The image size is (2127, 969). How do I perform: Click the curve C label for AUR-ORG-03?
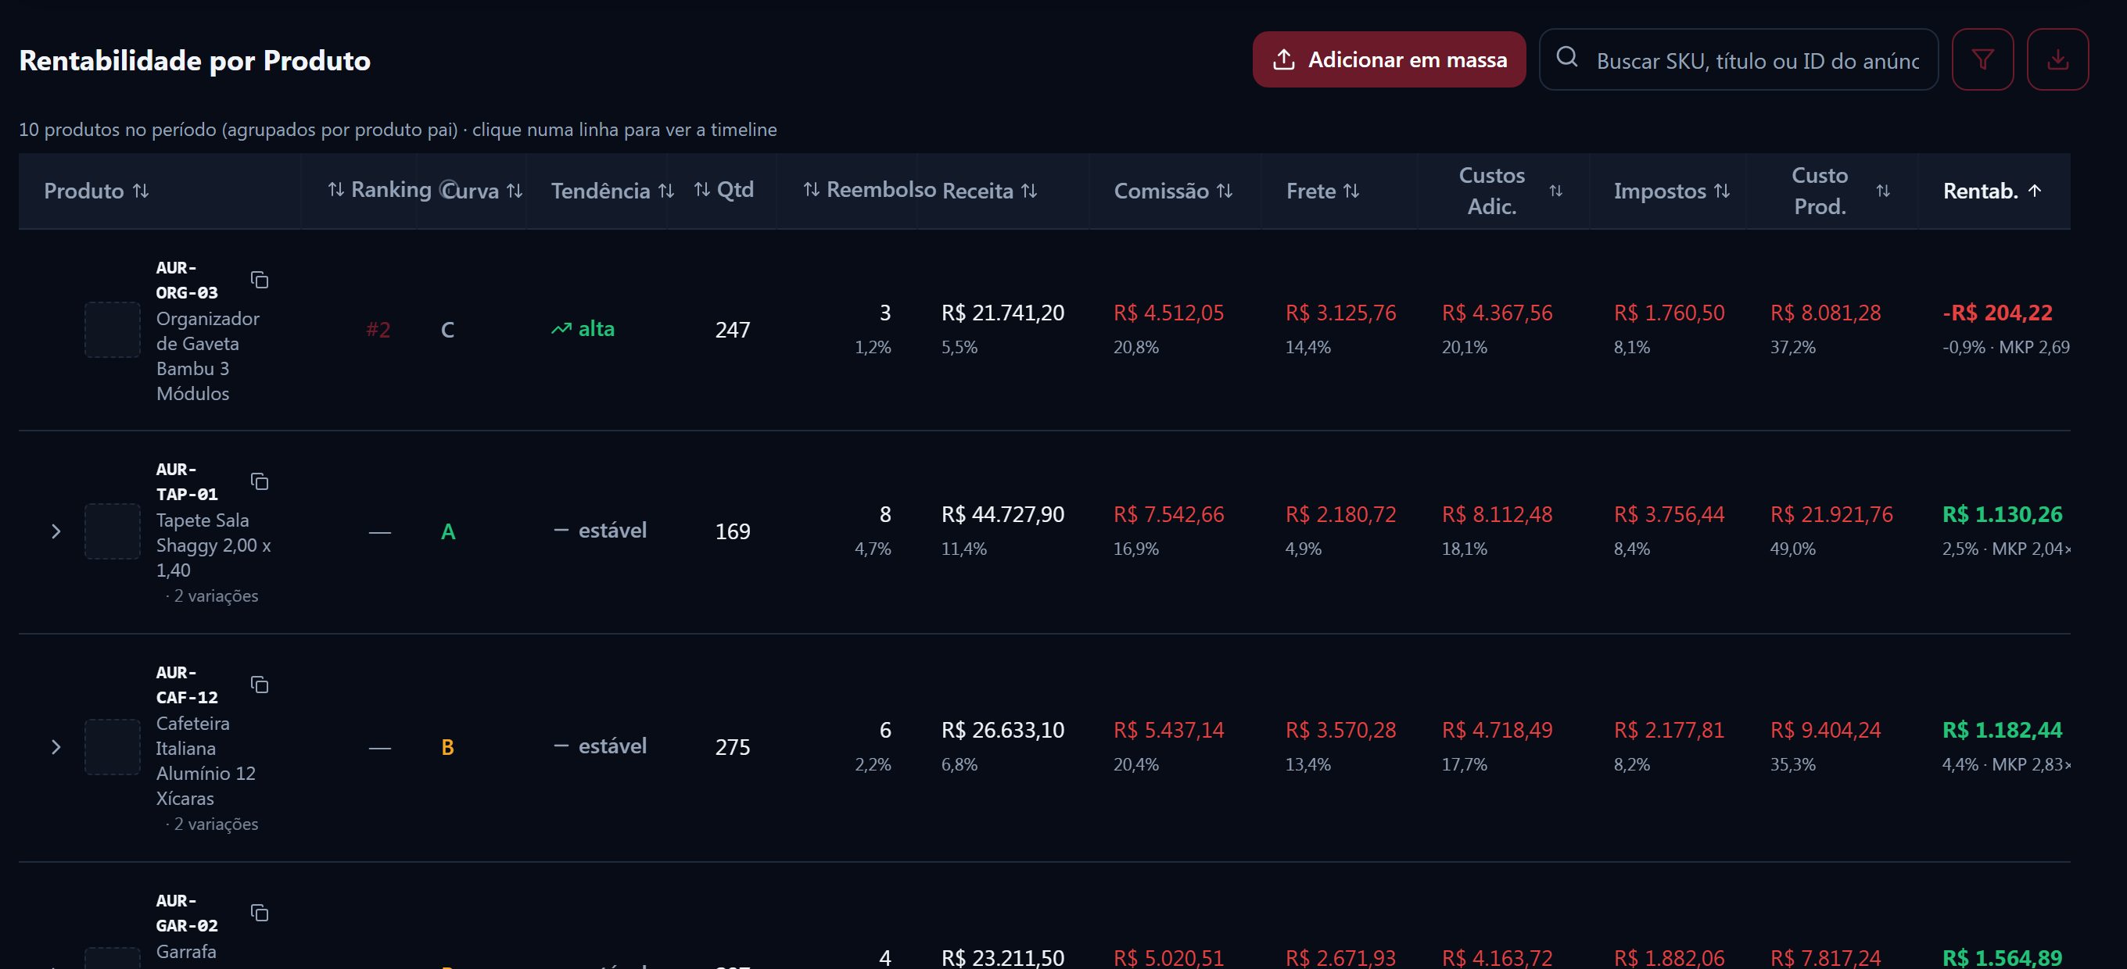tap(447, 329)
